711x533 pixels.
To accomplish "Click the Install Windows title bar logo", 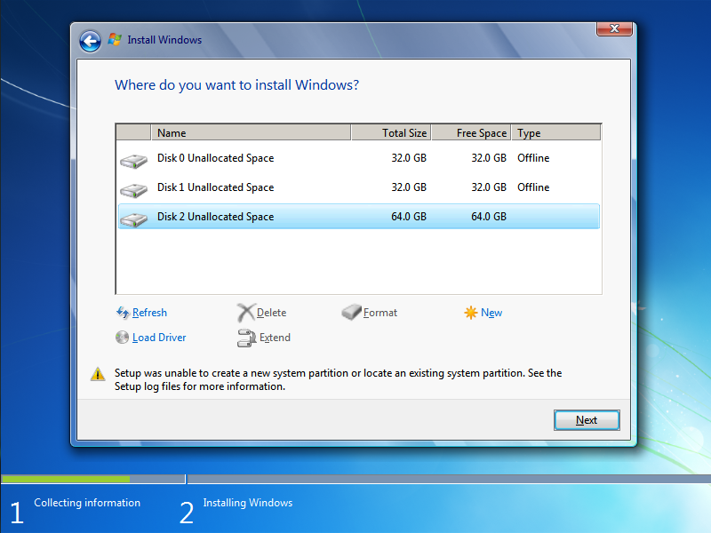I will coord(115,40).
